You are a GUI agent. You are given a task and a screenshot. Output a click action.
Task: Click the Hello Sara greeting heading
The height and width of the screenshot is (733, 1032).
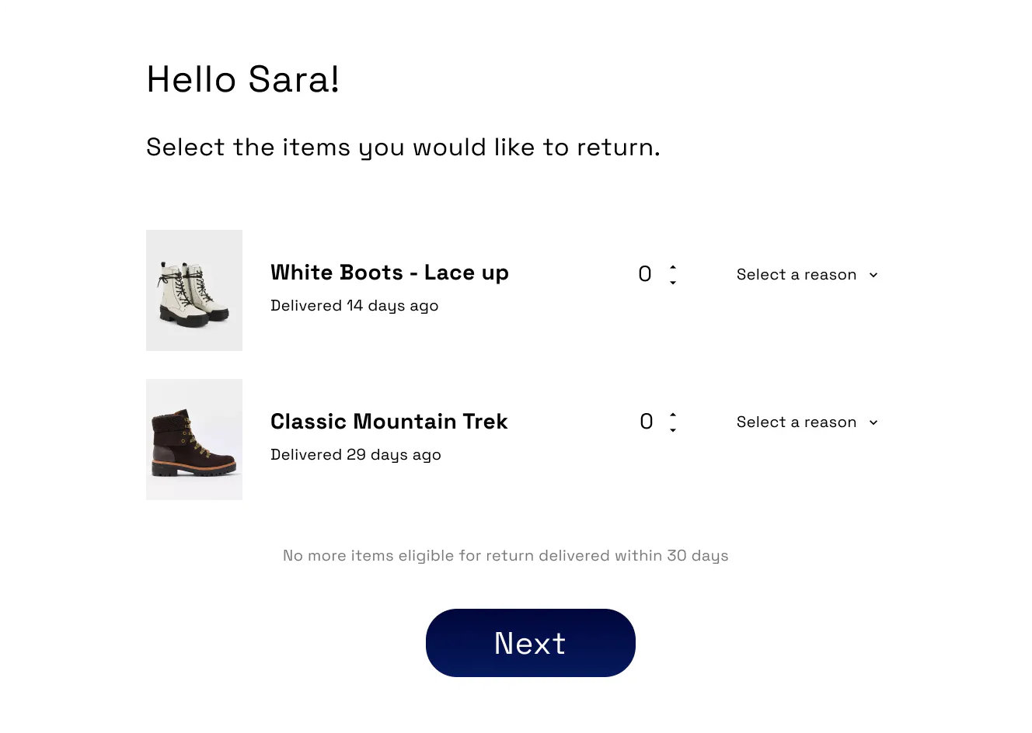click(x=242, y=79)
